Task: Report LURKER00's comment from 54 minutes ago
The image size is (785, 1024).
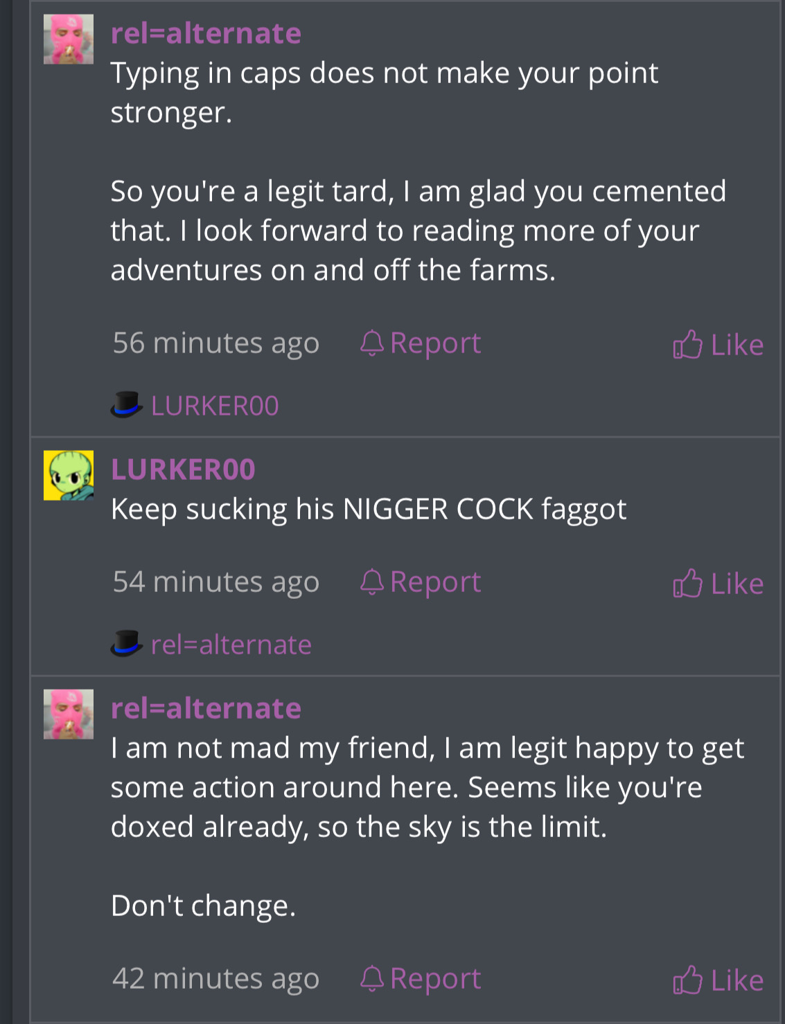Action: (421, 582)
